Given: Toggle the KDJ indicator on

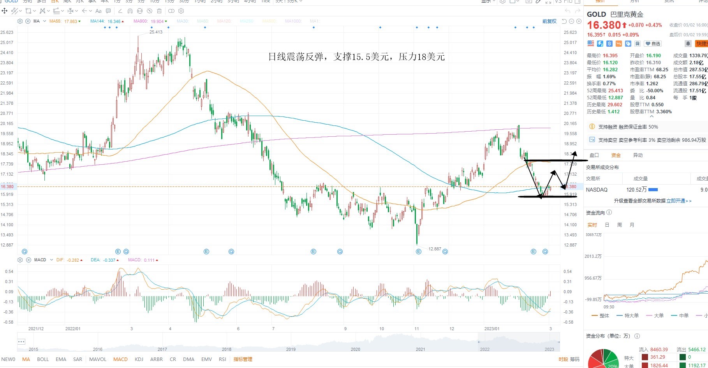Looking at the screenshot, I should [139, 359].
